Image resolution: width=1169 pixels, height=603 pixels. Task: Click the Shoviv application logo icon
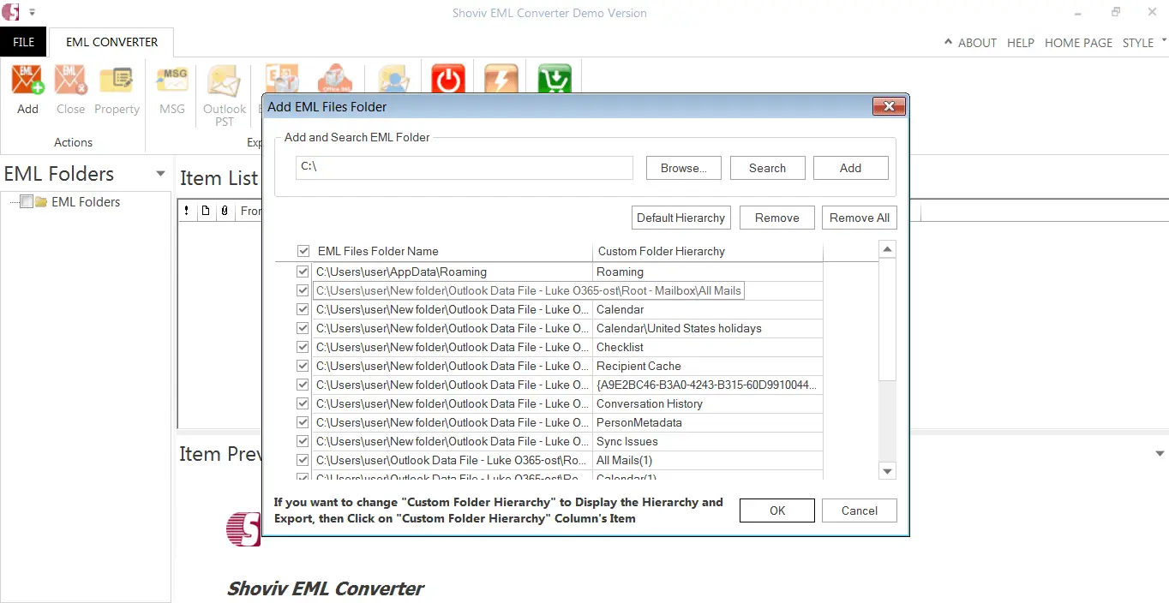pos(10,12)
